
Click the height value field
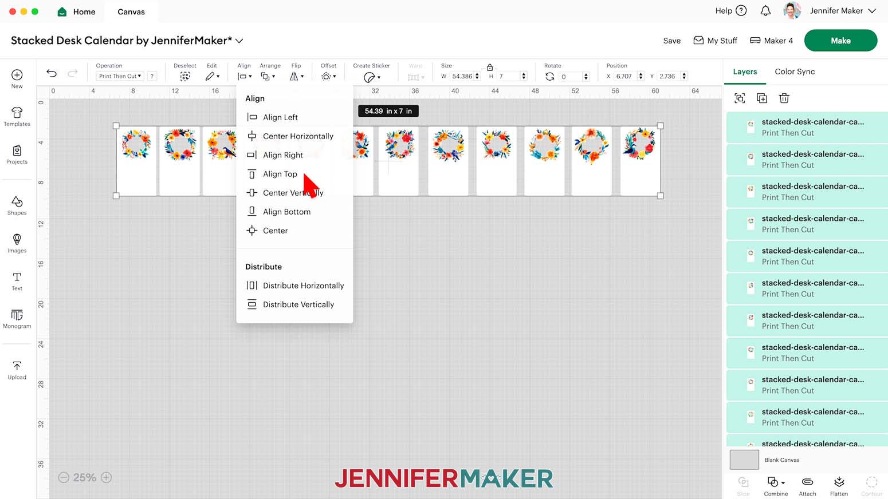508,76
